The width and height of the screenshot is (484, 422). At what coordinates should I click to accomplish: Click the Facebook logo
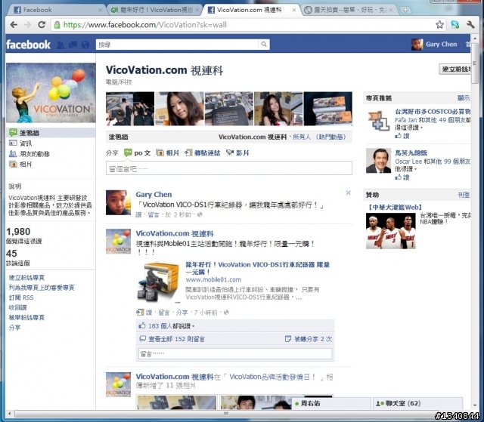28,45
